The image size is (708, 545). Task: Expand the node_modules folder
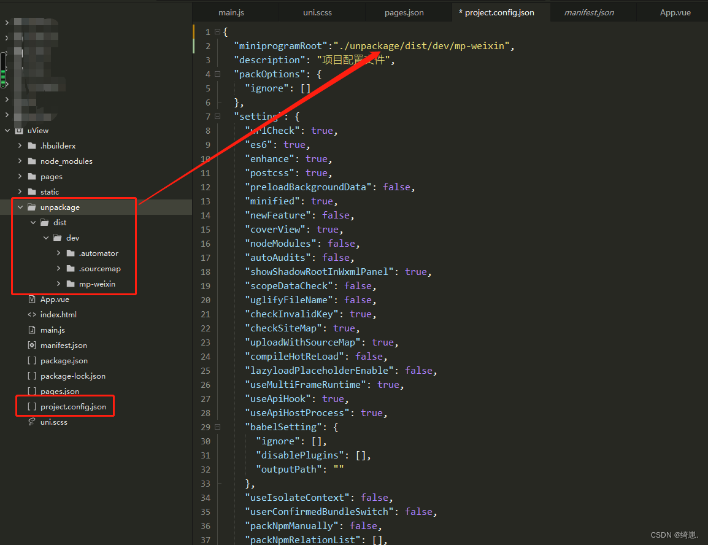click(x=19, y=161)
